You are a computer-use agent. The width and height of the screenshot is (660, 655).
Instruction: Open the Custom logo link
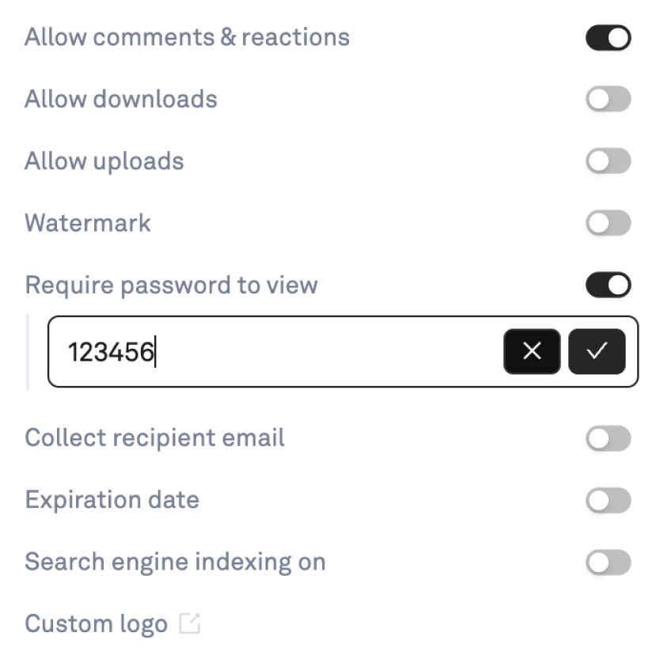(x=96, y=624)
